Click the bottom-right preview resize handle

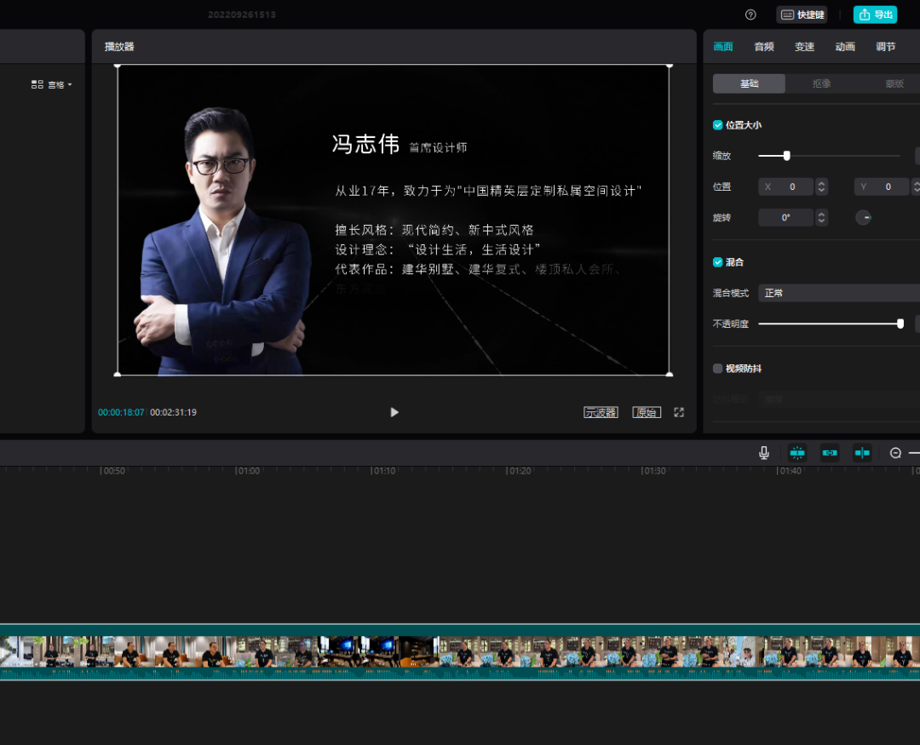[x=670, y=374]
